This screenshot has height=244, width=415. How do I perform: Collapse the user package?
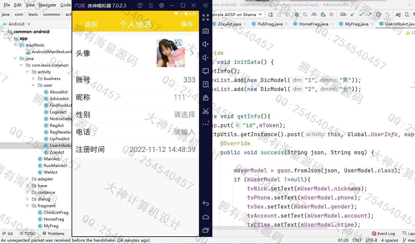click(x=33, y=85)
